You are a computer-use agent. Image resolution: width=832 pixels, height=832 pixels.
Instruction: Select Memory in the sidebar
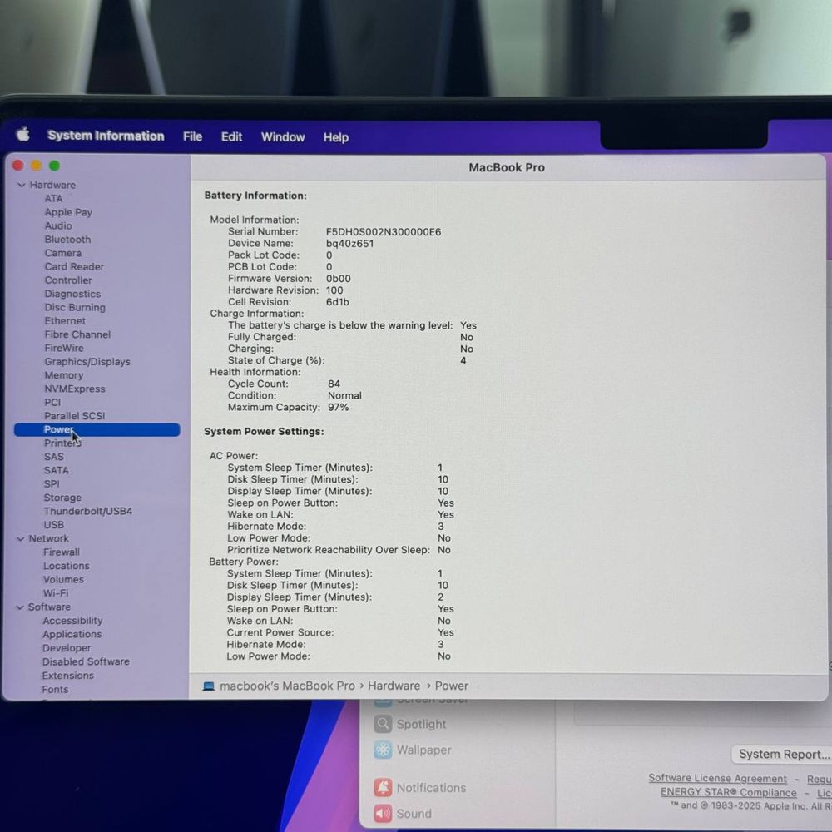pyautogui.click(x=64, y=376)
